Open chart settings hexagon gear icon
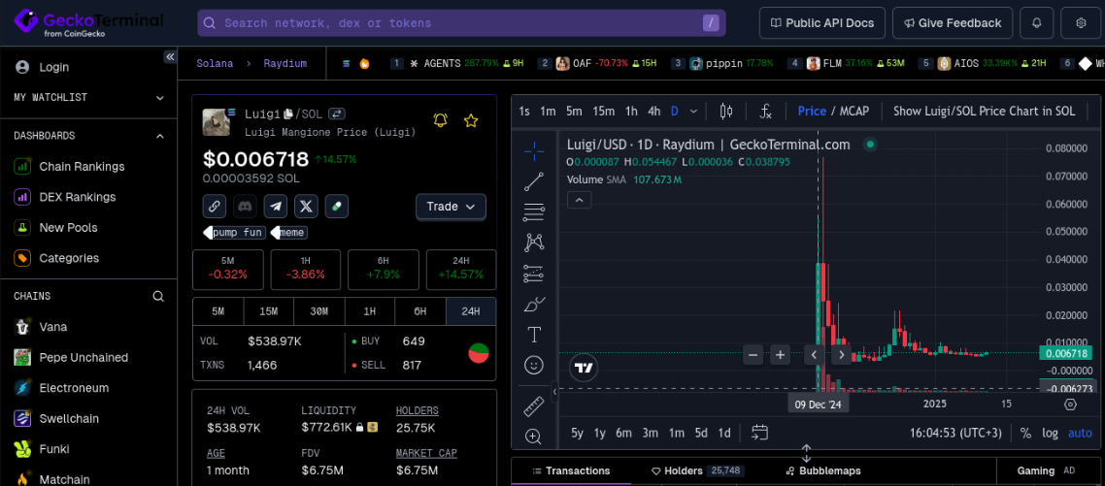Image resolution: width=1105 pixels, height=486 pixels. point(1070,405)
